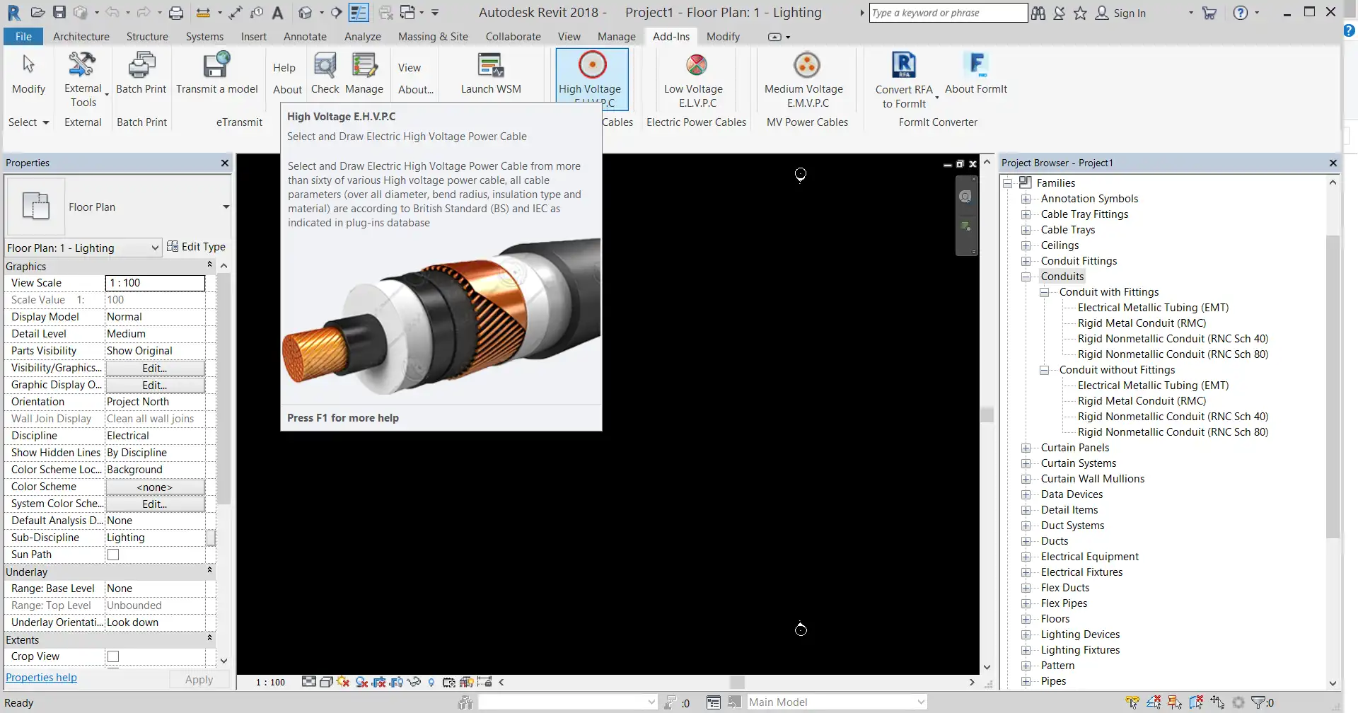Collapse the Conduit with Fittings node
1358x713 pixels.
[x=1045, y=292]
